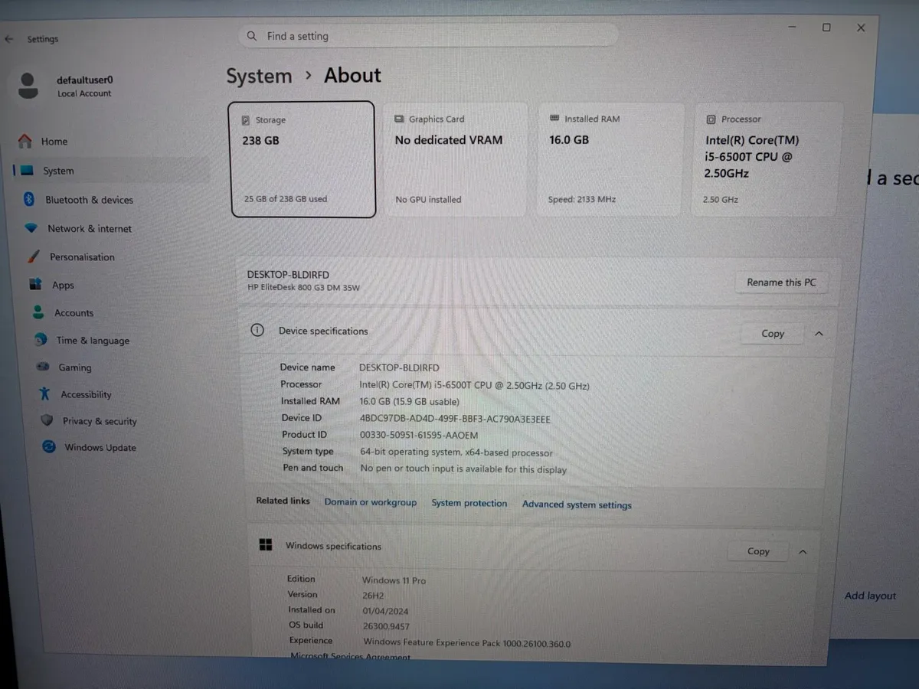Click the Graphics Card icon
This screenshot has height=689, width=919.
399,119
